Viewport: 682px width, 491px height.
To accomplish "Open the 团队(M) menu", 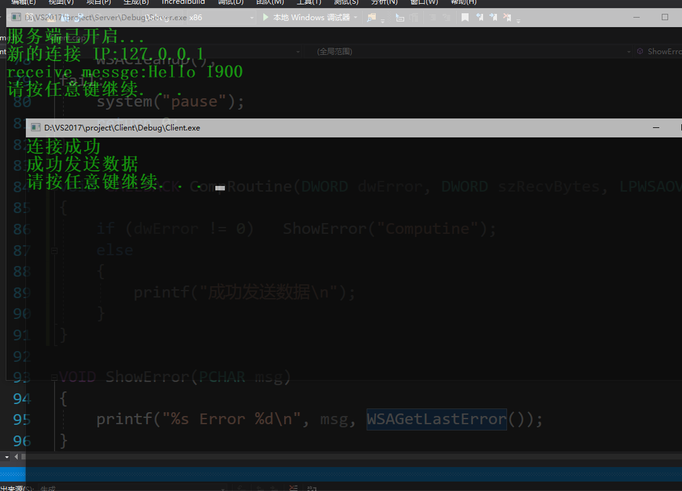I will pos(270,2).
